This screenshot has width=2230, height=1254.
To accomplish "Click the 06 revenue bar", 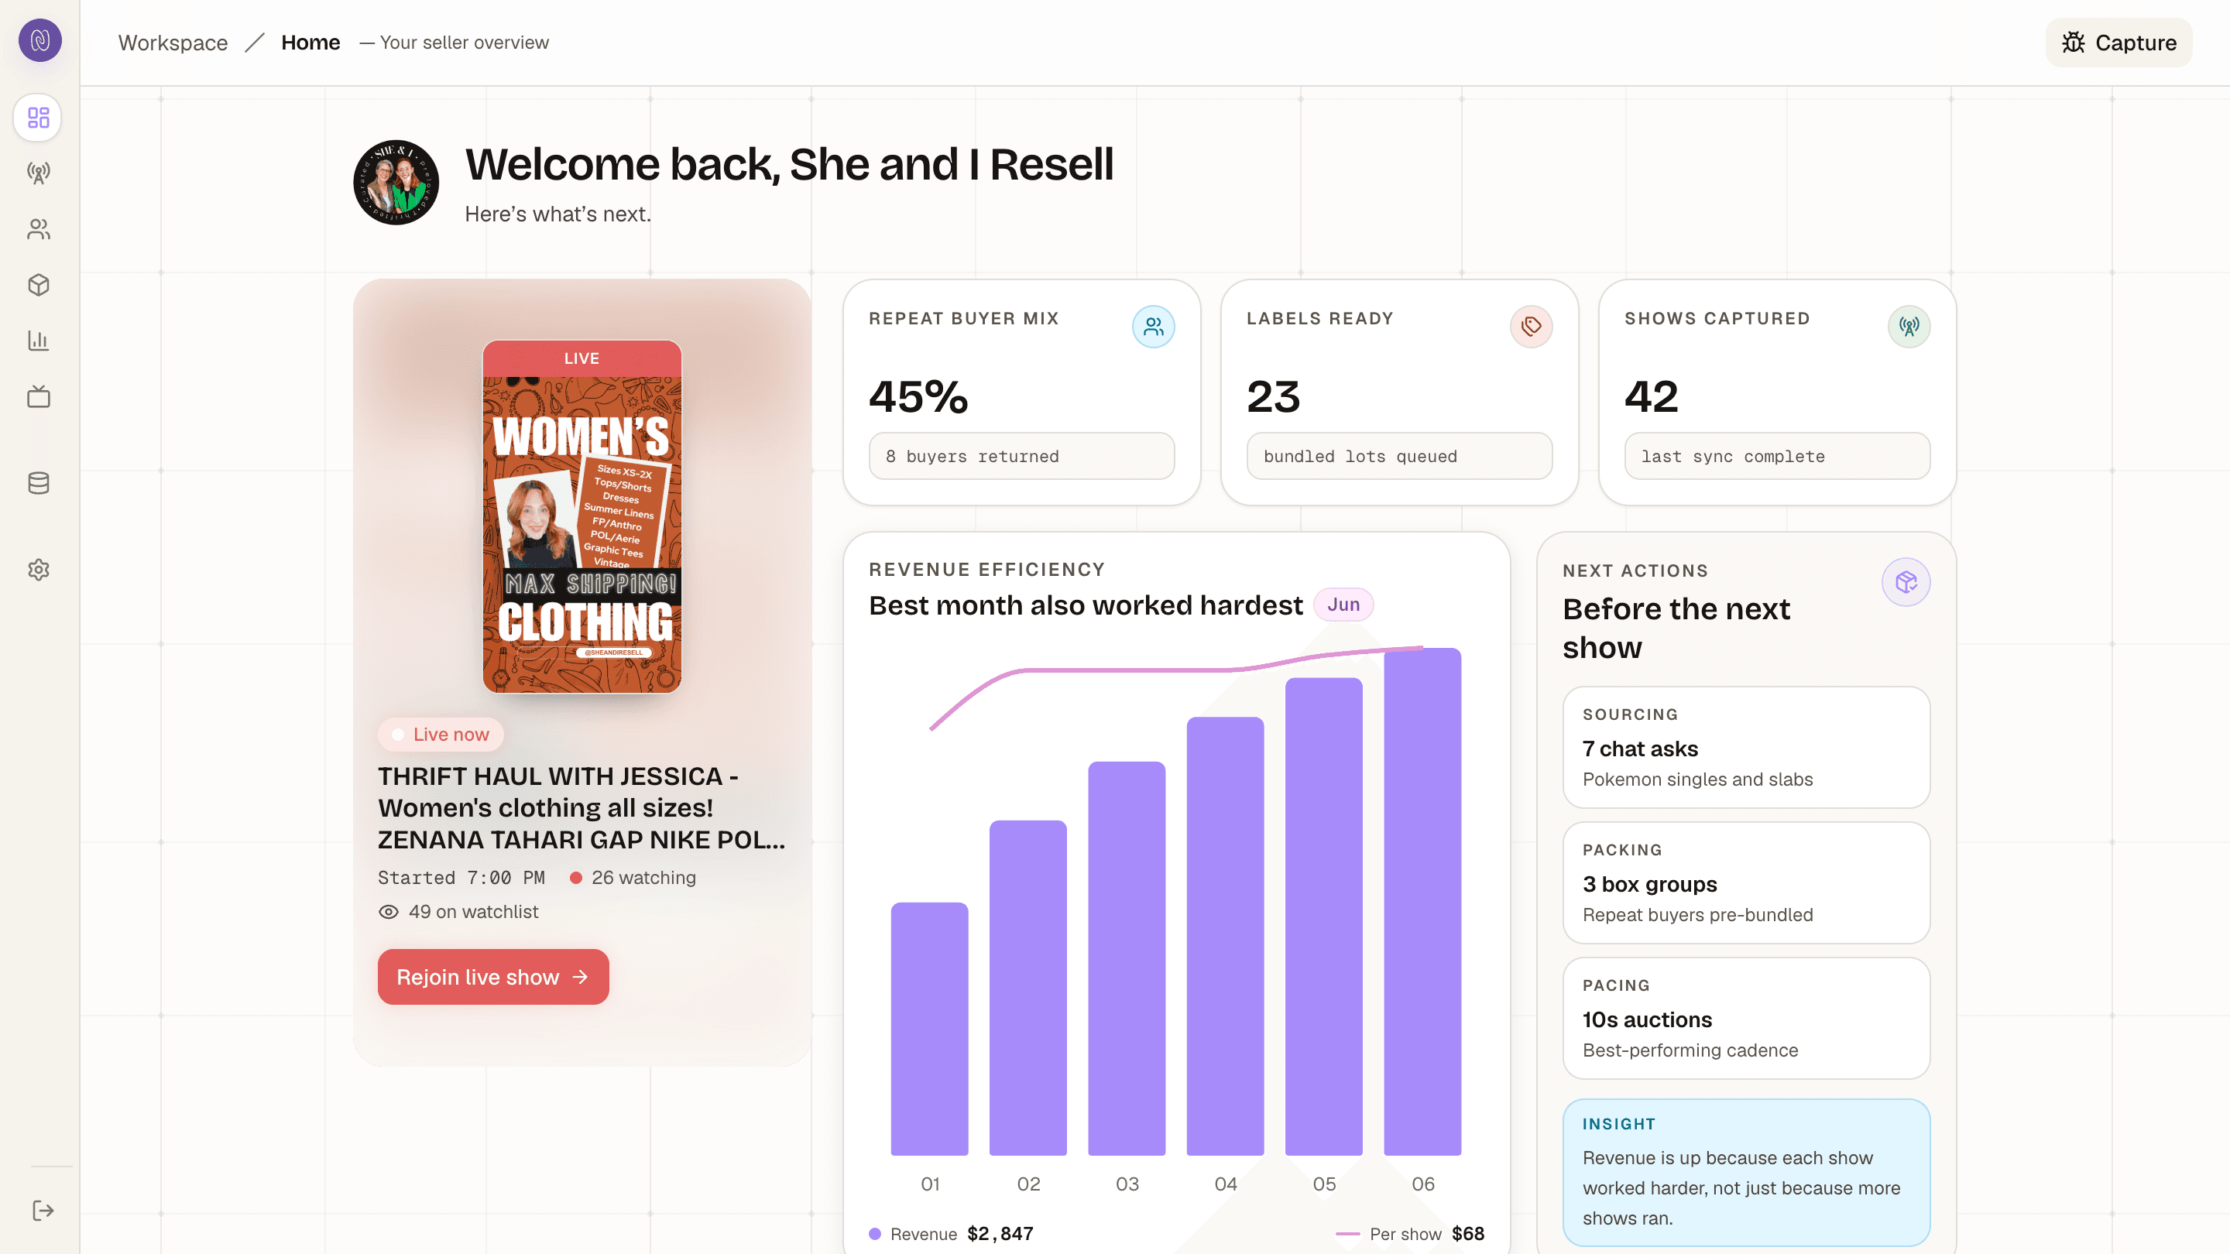I will (x=1423, y=902).
